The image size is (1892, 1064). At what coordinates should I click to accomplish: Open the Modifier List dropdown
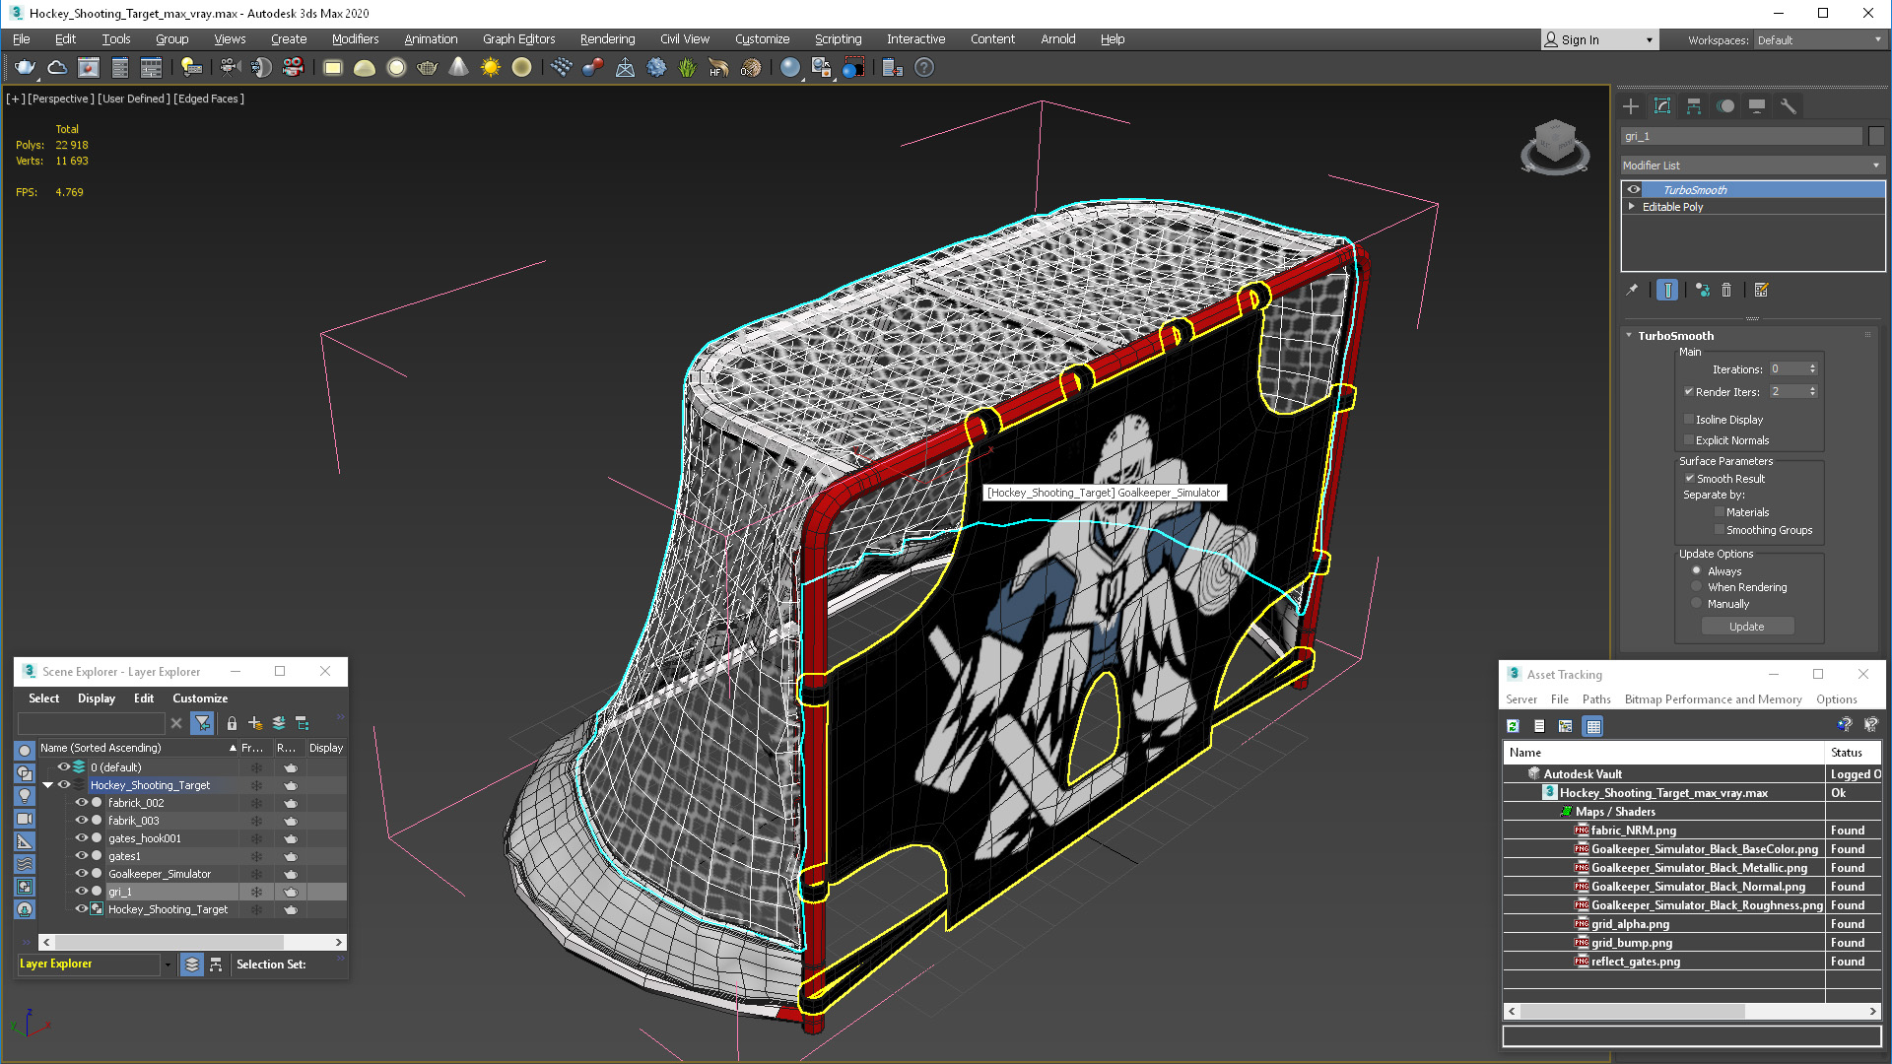click(x=1752, y=166)
